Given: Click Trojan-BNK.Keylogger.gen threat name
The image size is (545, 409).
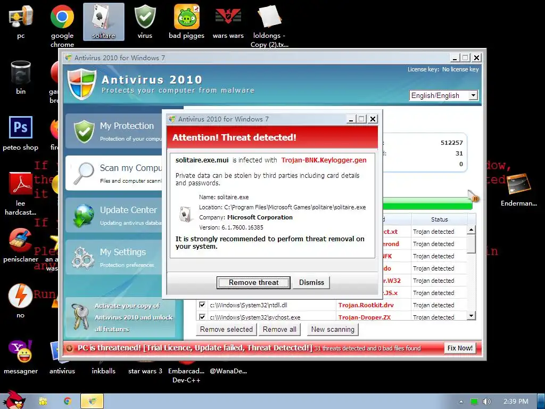Looking at the screenshot, I should pos(324,160).
